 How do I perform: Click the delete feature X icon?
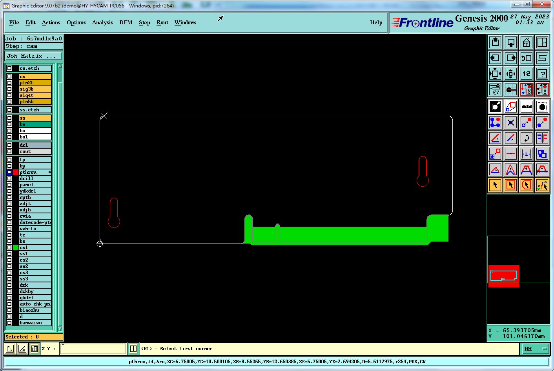pos(511,122)
